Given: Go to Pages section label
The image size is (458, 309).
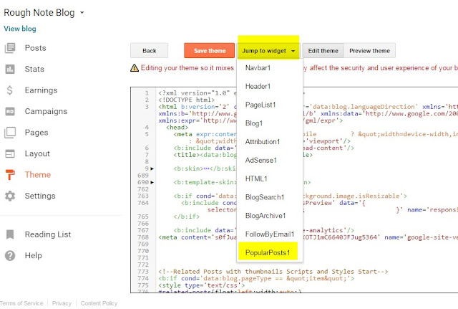Looking at the screenshot, I should coord(36,133).
